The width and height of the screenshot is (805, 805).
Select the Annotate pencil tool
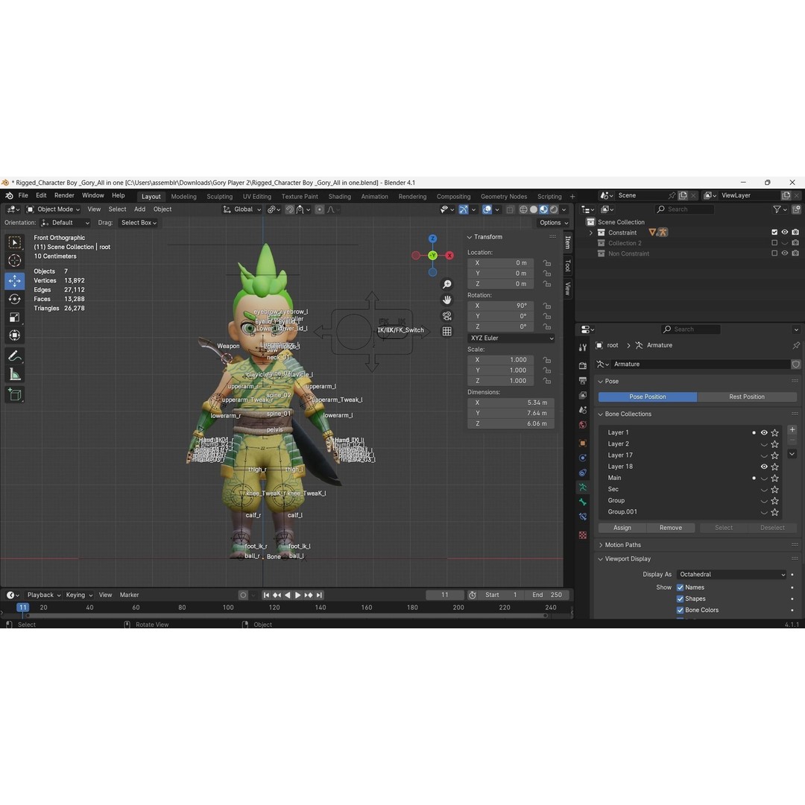coord(14,356)
